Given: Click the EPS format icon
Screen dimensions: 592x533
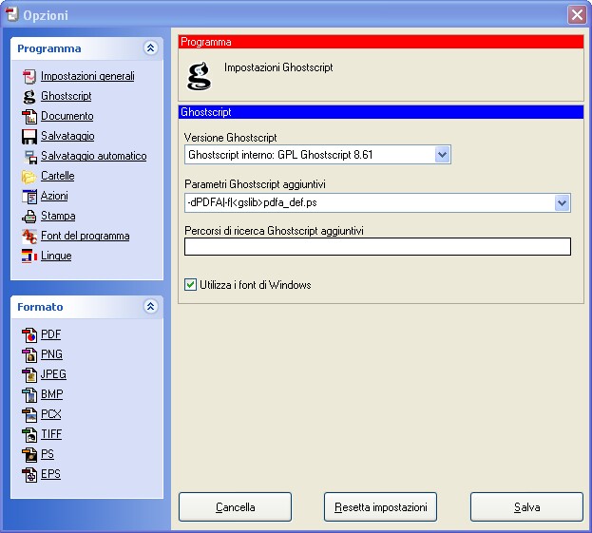Looking at the screenshot, I should 29,475.
